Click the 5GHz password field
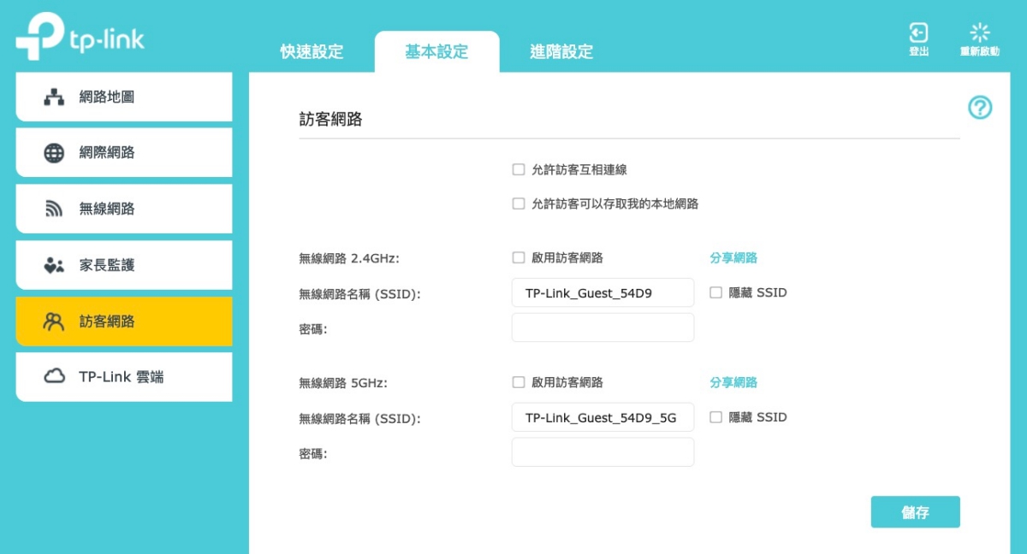This screenshot has height=554, width=1027. (603, 452)
